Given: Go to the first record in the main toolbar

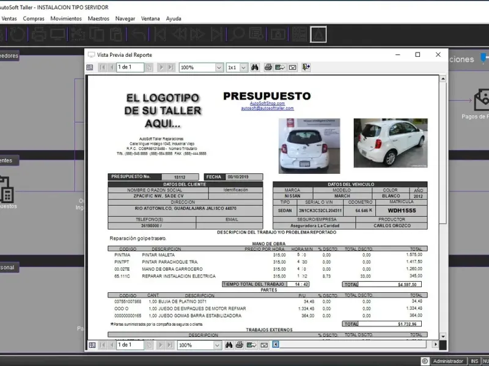Looking at the screenshot, I should coord(160,34).
